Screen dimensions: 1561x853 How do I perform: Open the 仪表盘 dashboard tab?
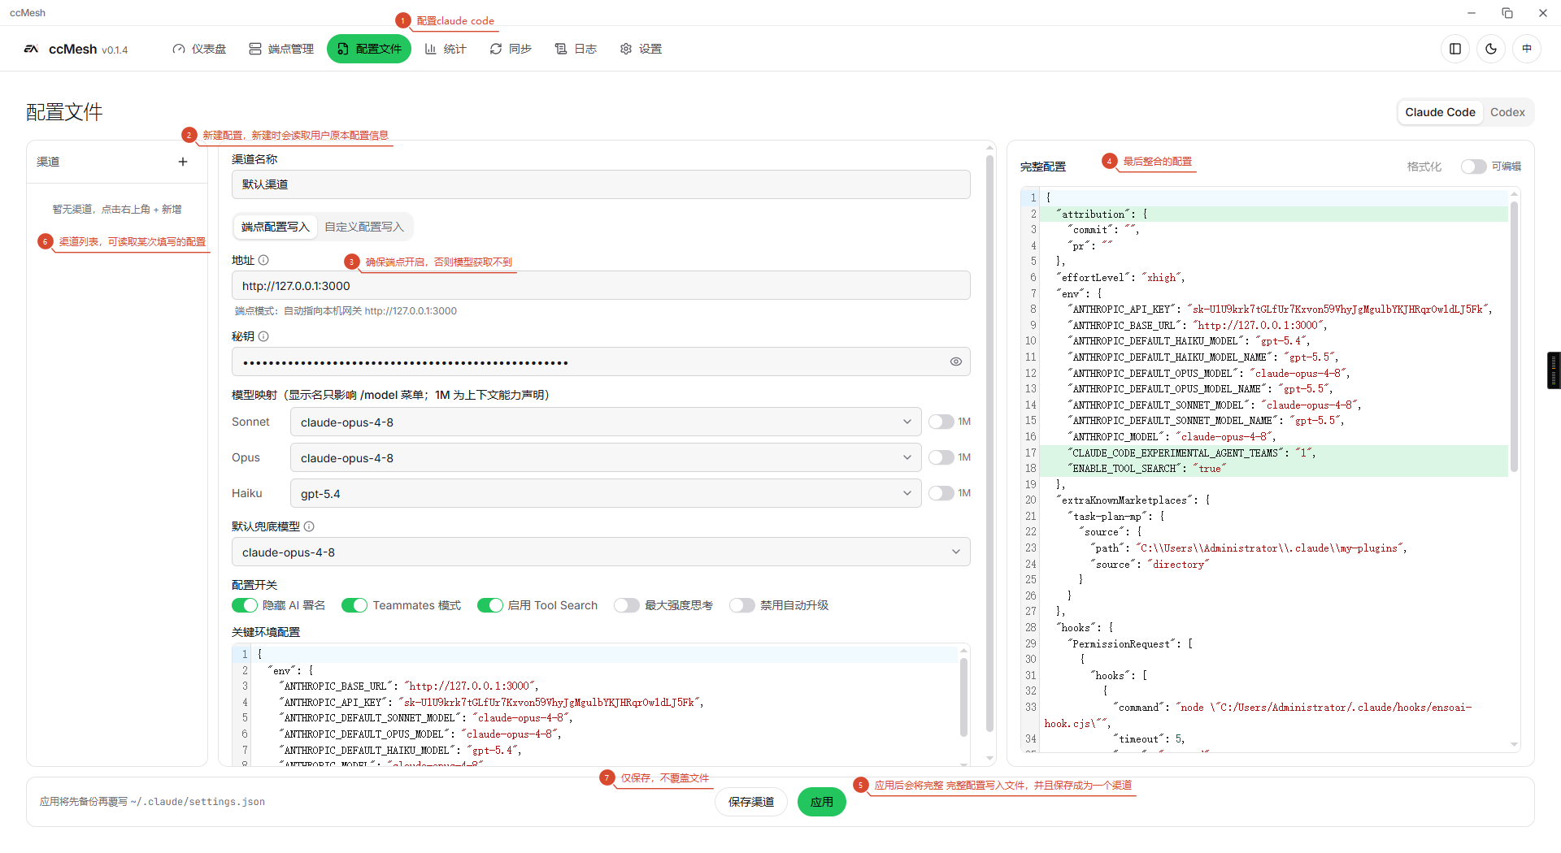point(199,49)
